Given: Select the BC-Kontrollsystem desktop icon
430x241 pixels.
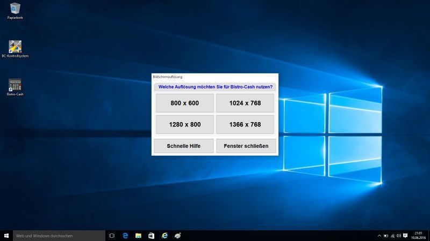Looking at the screenshot, I should 15,49.
